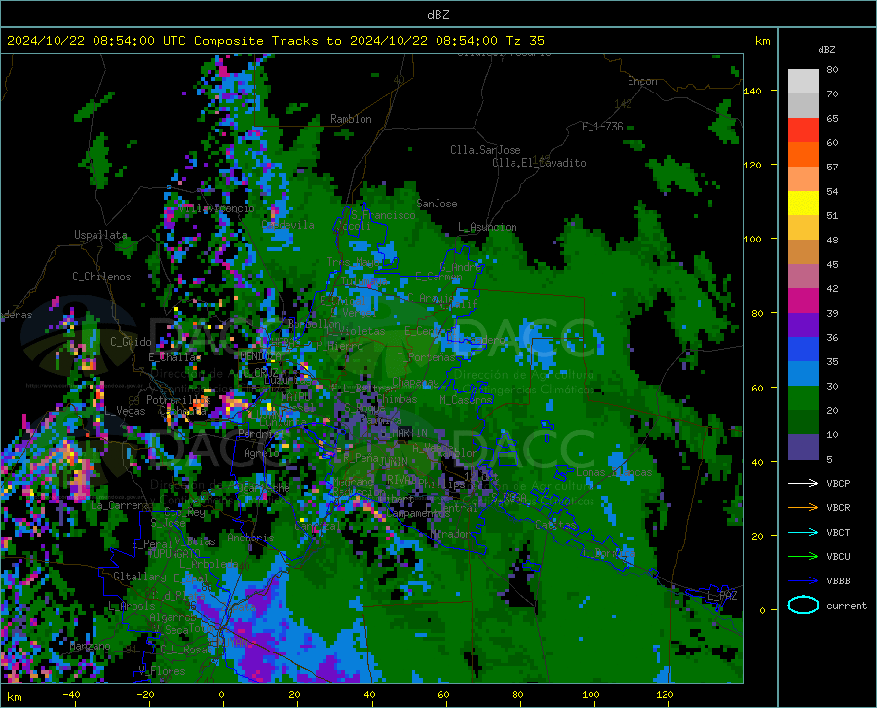Click the 'current' legend label
Image resolution: width=877 pixels, height=708 pixels.
point(847,605)
